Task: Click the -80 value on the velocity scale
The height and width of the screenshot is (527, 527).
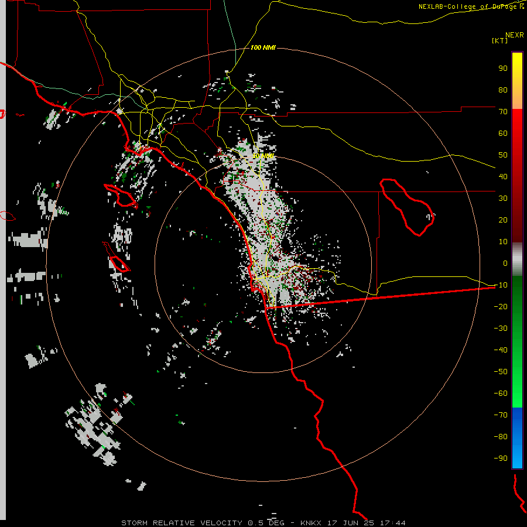Action: 501,437
